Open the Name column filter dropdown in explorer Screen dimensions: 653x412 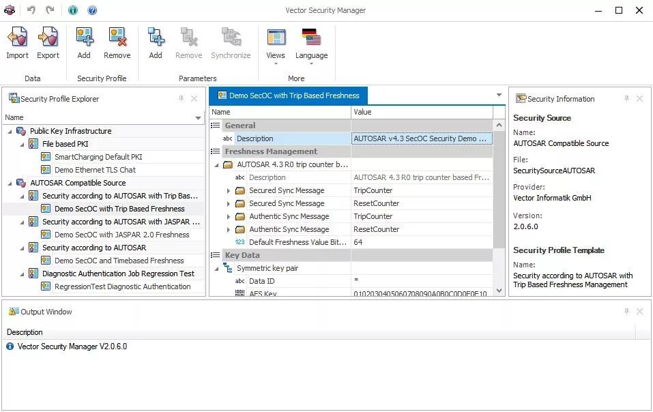click(x=199, y=118)
